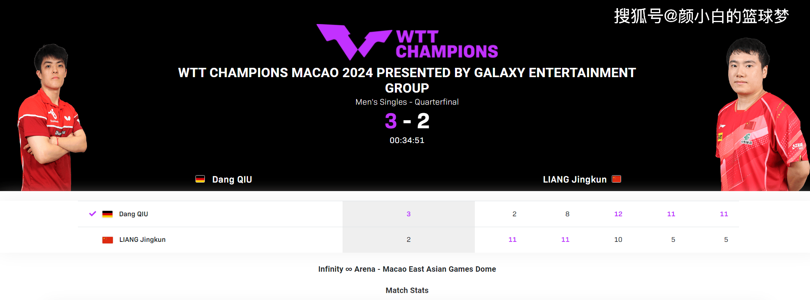This screenshot has width=810, height=300.
Task: Click the WTT Champions purple logo
Action: tap(407, 42)
